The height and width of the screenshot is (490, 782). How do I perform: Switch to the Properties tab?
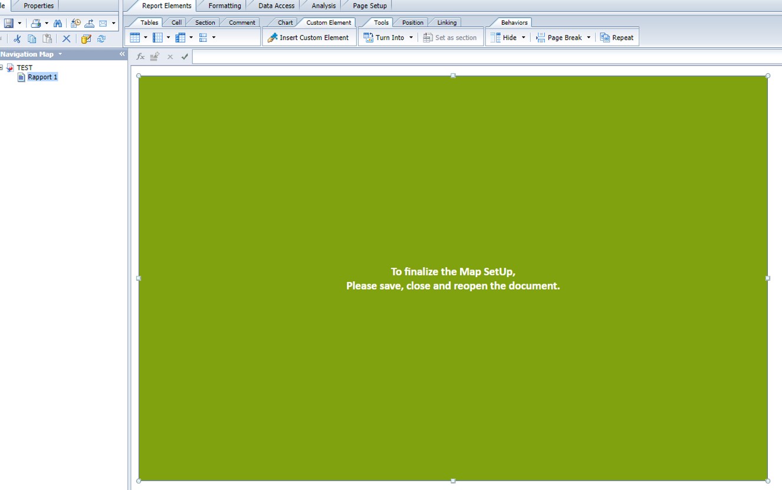38,6
